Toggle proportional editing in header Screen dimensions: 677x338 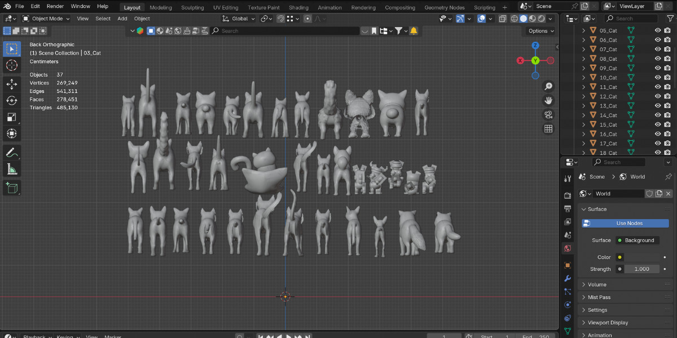click(307, 19)
